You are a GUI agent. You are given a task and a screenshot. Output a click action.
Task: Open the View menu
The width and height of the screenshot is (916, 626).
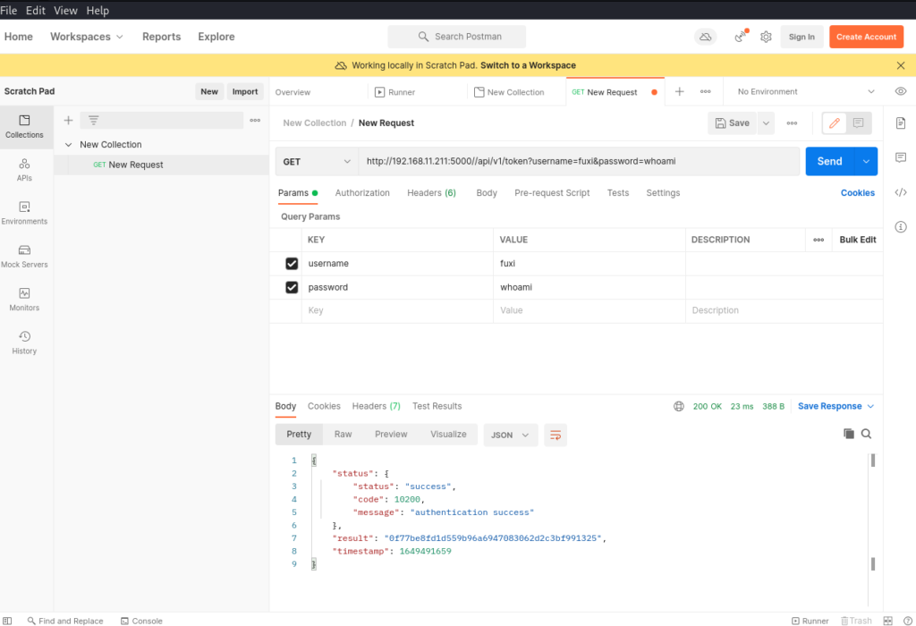65,11
